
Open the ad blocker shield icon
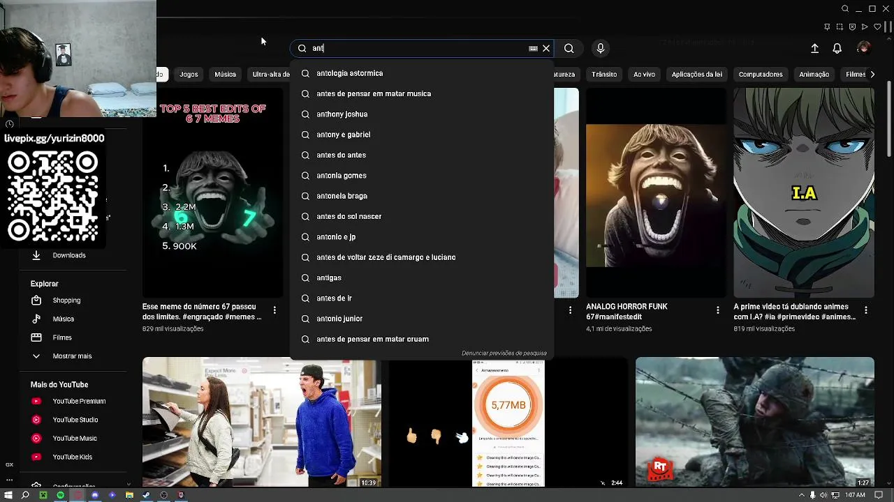[x=852, y=27]
